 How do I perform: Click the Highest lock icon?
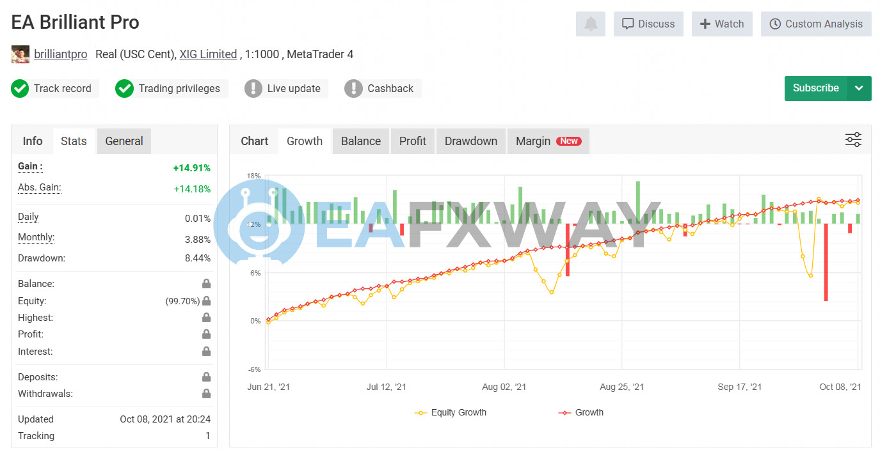click(x=206, y=318)
